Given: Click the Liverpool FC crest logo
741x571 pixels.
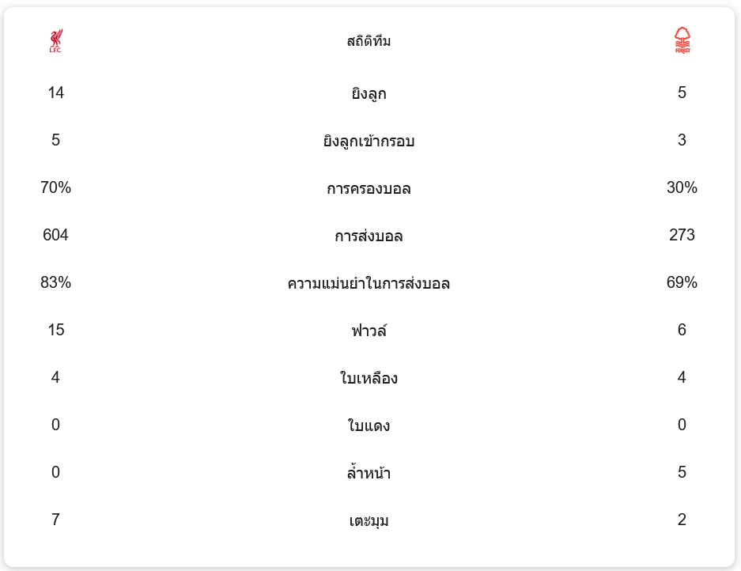Looking at the screenshot, I should pyautogui.click(x=55, y=41).
